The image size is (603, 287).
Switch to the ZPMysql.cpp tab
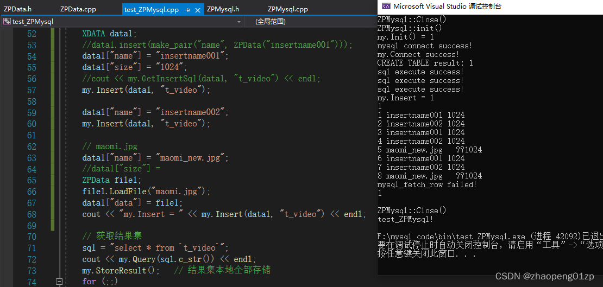tap(288, 9)
